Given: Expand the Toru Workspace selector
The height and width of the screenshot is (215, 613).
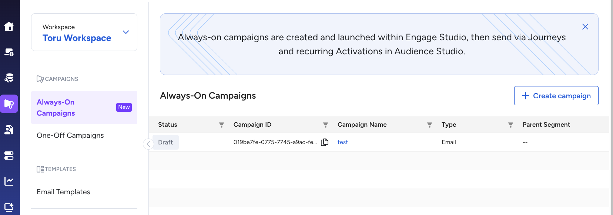Looking at the screenshot, I should pyautogui.click(x=126, y=32).
